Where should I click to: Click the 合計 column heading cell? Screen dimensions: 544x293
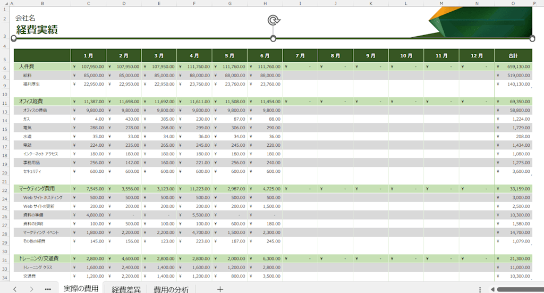[513, 55]
